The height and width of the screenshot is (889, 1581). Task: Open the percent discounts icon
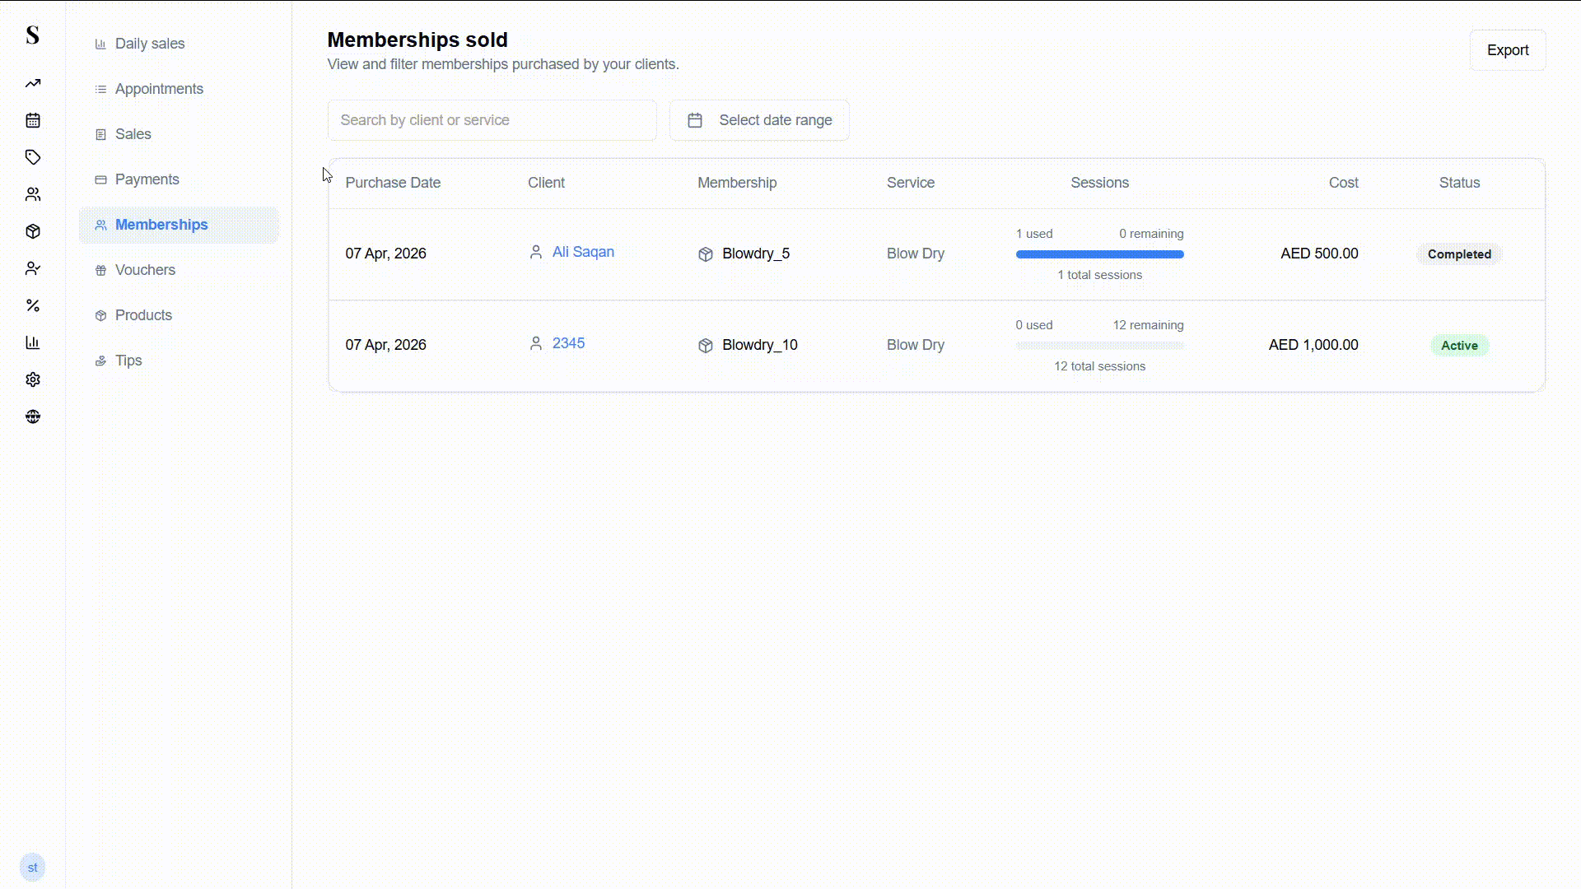coord(33,305)
